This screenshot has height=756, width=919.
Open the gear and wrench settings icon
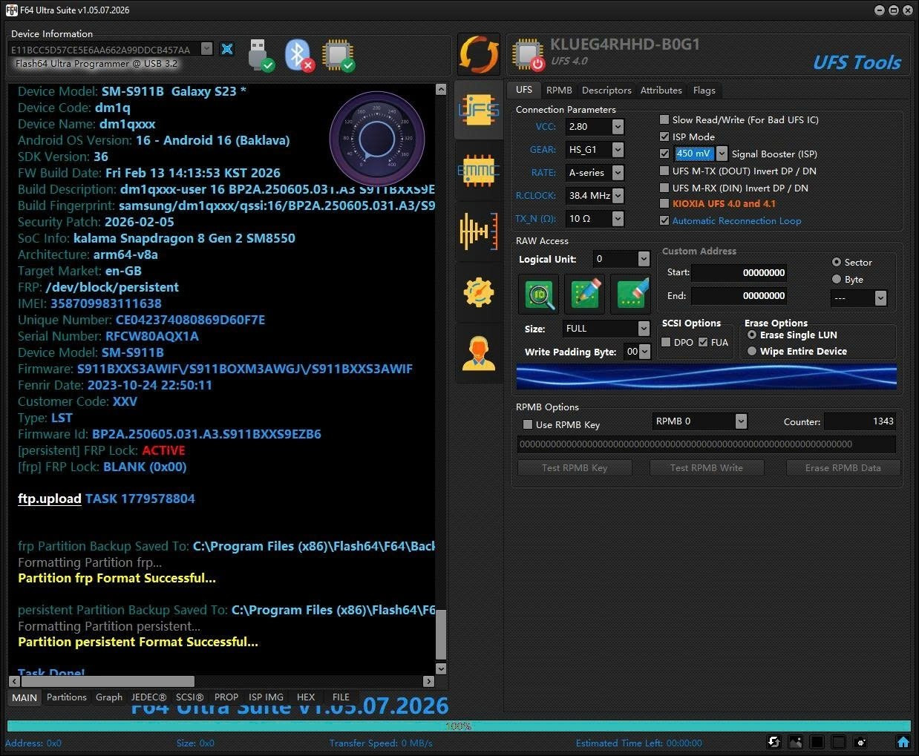pyautogui.click(x=479, y=292)
